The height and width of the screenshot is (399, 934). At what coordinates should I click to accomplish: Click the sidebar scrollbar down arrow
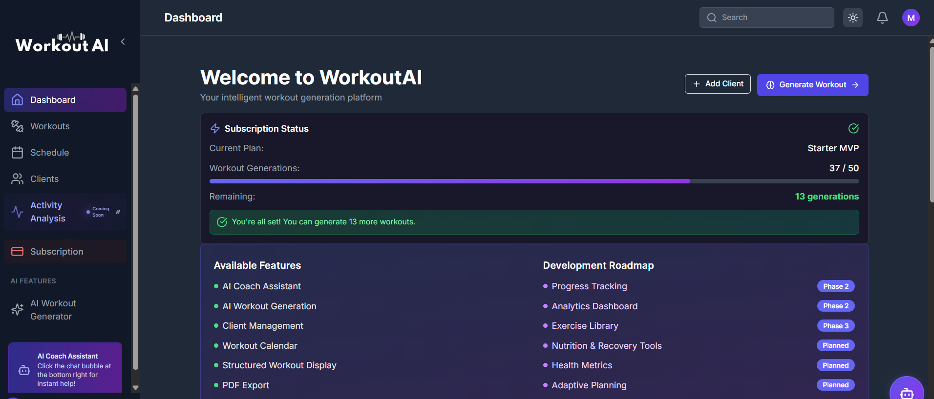coord(136,388)
